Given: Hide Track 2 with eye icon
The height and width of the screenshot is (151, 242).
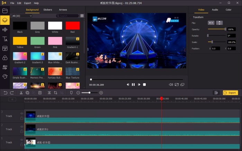Looking at the screenshot, I should (22, 126).
